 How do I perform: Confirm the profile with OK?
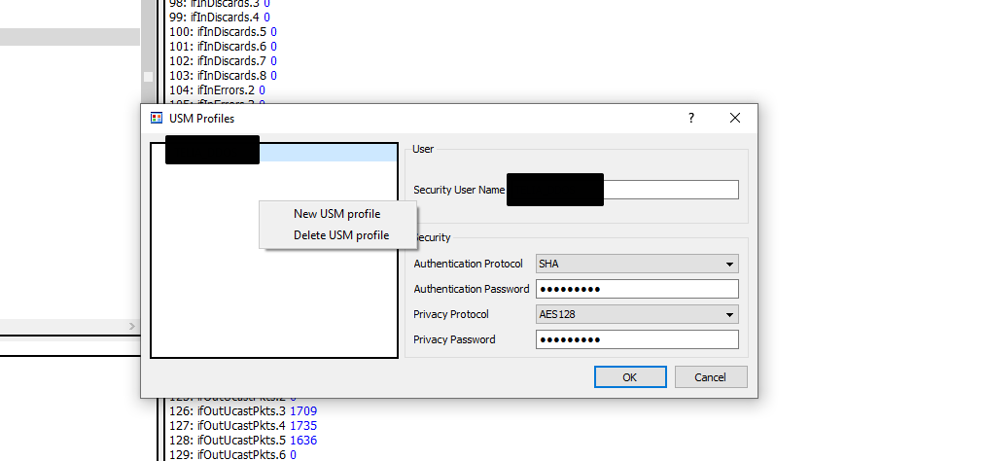(630, 377)
